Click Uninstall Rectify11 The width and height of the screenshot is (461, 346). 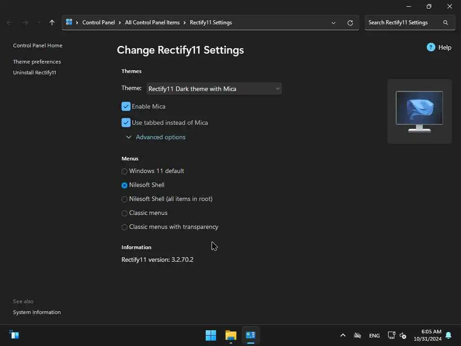pos(35,73)
